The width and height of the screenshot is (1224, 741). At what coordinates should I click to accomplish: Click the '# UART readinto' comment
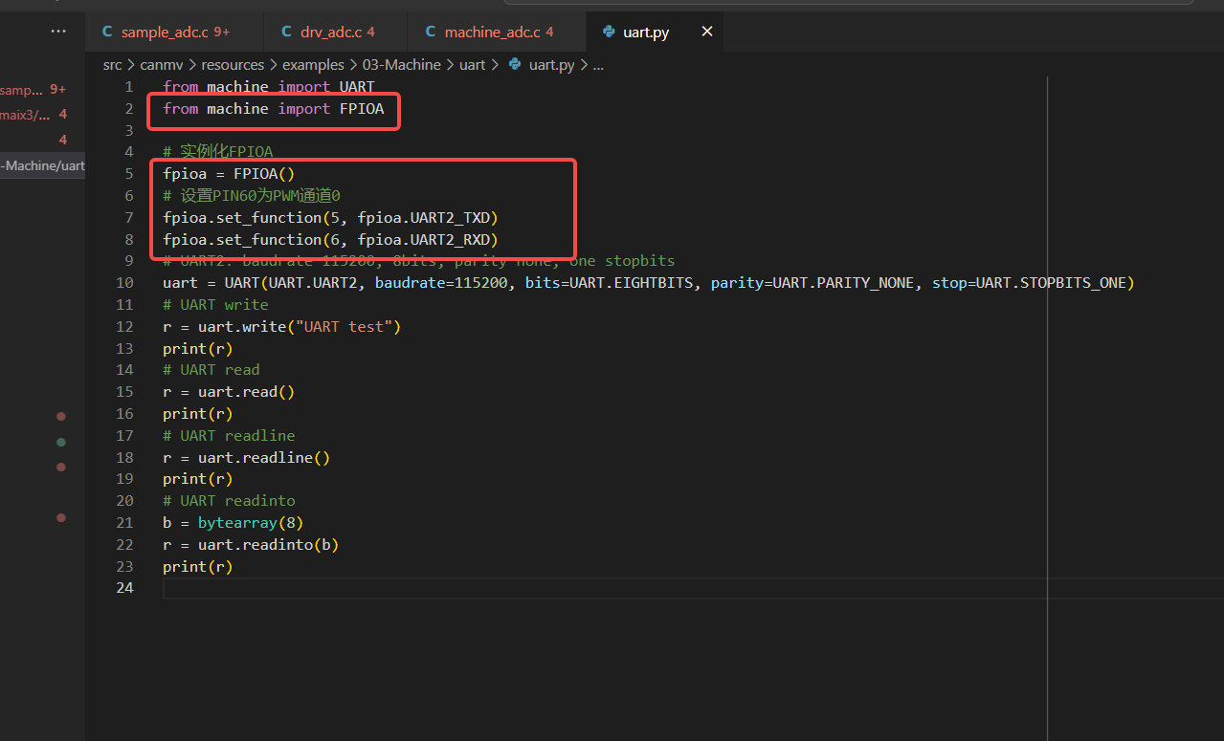tap(229, 501)
